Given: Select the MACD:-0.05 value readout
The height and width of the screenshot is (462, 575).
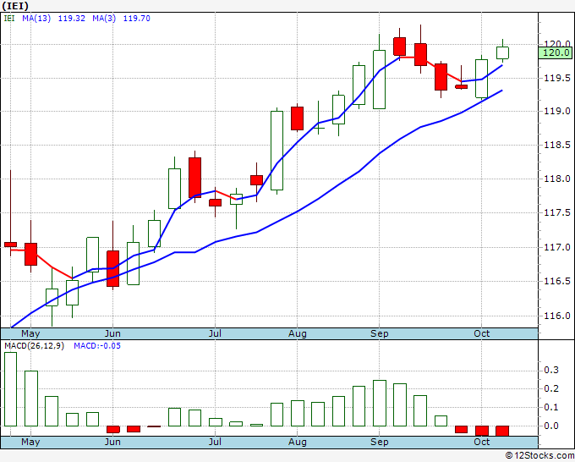Looking at the screenshot, I should 97,346.
